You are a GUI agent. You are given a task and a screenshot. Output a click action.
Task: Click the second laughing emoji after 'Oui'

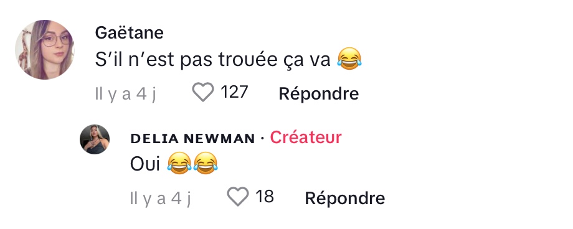tap(206, 163)
